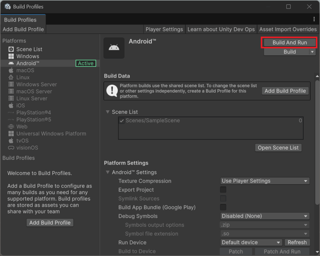
Task: Click the macOS Server icon
Action: 11,91
